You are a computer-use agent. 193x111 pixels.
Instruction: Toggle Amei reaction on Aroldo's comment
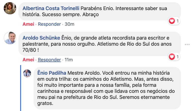pos(28,60)
